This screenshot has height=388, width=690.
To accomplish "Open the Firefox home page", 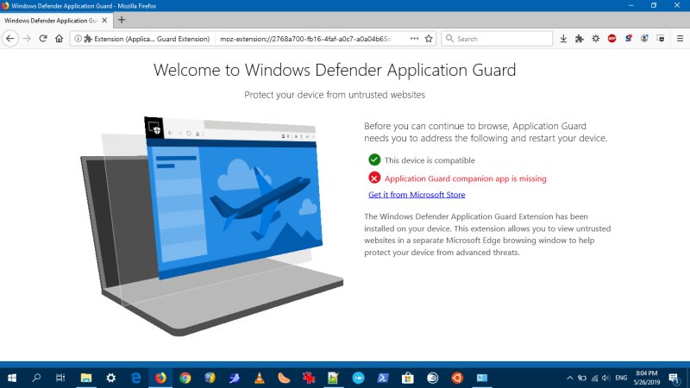I will point(59,39).
